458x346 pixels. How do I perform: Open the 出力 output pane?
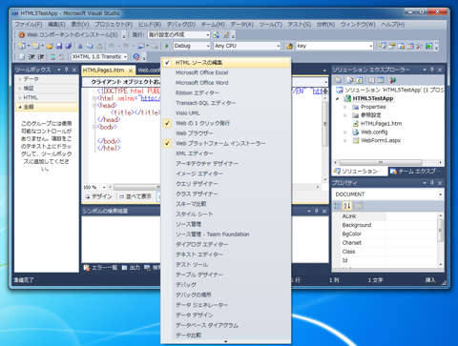[x=131, y=268]
